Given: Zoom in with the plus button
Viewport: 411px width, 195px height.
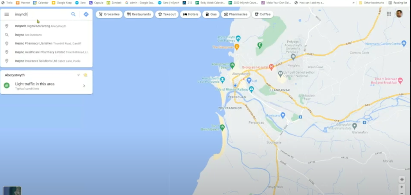Looking at the screenshot, I should pyautogui.click(x=402, y=187).
